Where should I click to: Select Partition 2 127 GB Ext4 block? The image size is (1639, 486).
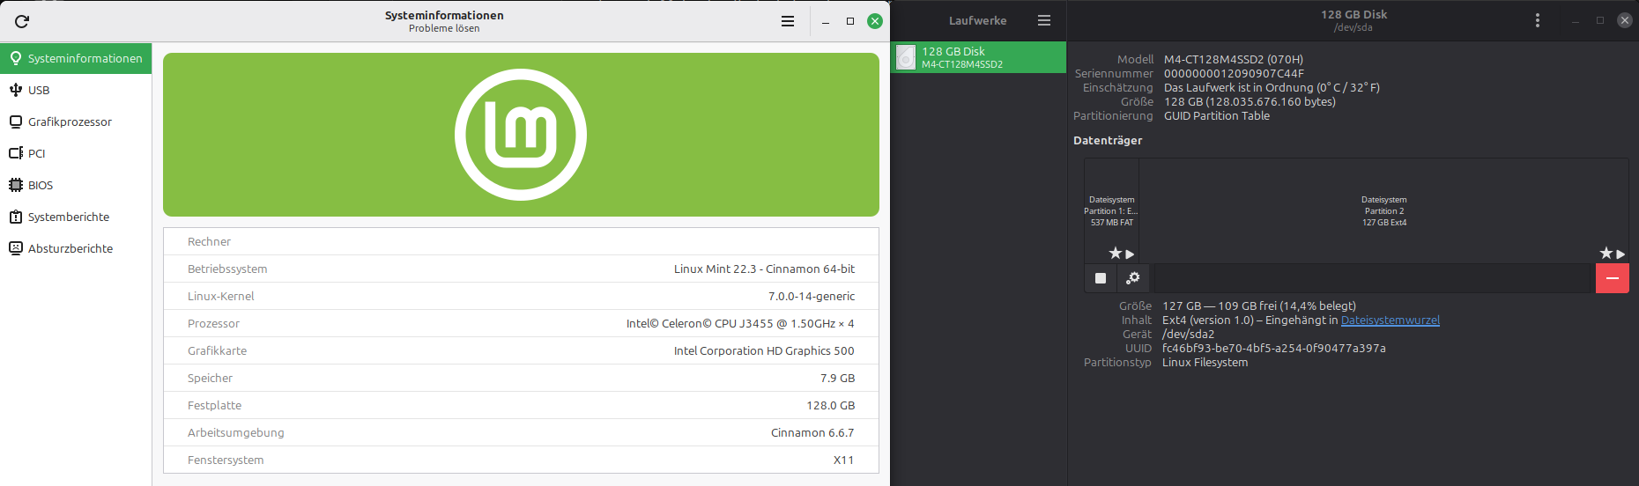point(1383,210)
